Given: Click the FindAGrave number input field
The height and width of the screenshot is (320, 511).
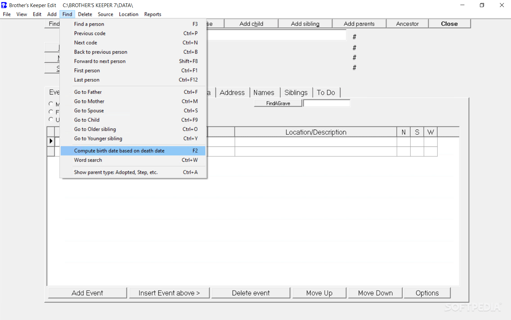Looking at the screenshot, I should click(326, 103).
